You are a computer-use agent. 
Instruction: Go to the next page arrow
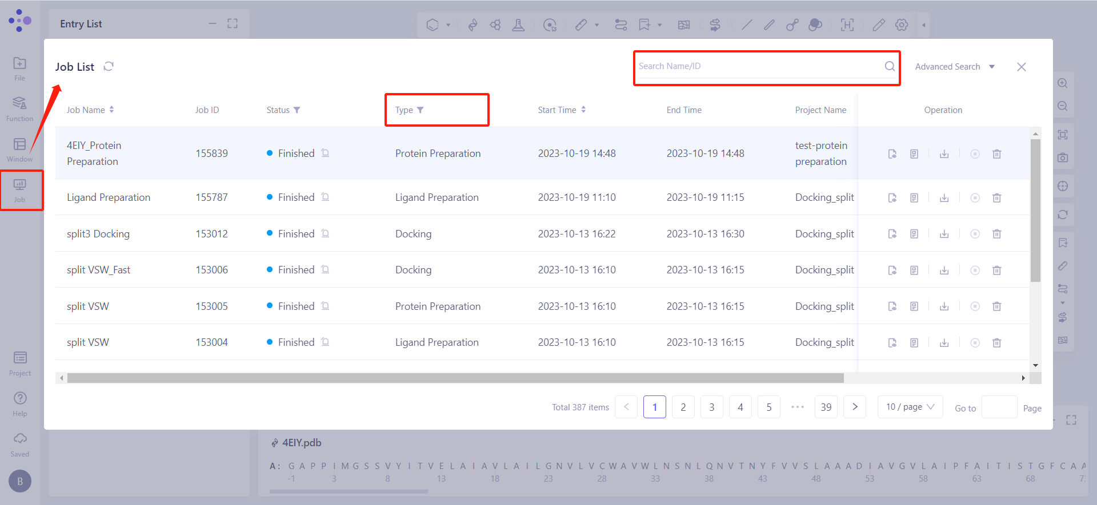pos(854,407)
